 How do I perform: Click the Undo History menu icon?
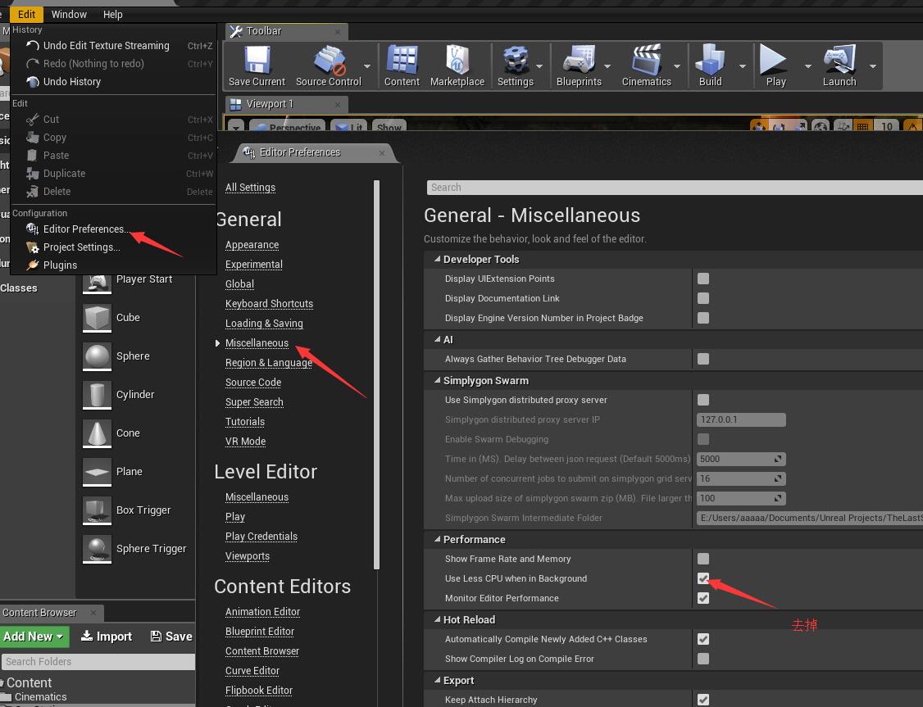pyautogui.click(x=33, y=82)
